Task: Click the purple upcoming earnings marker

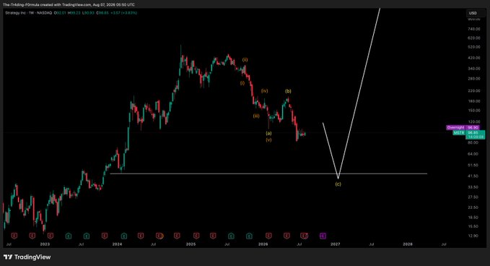Action: [323, 236]
